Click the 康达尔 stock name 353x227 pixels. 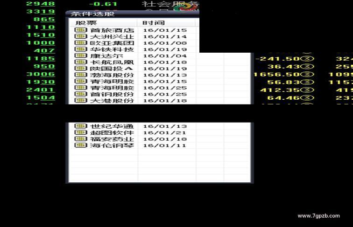(x=106, y=56)
